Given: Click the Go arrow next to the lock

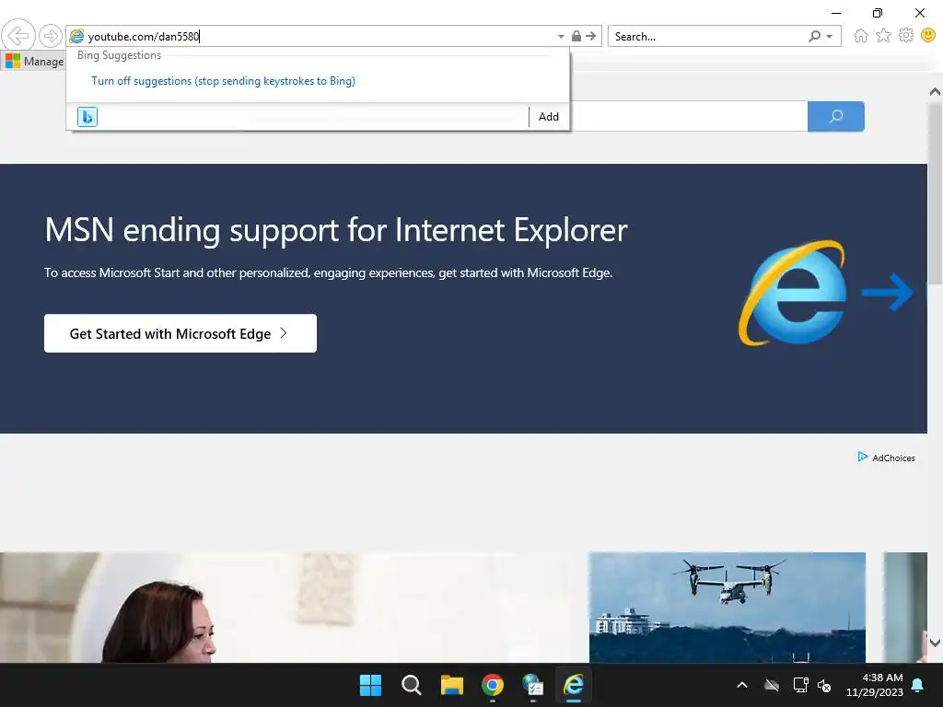Looking at the screenshot, I should [590, 36].
